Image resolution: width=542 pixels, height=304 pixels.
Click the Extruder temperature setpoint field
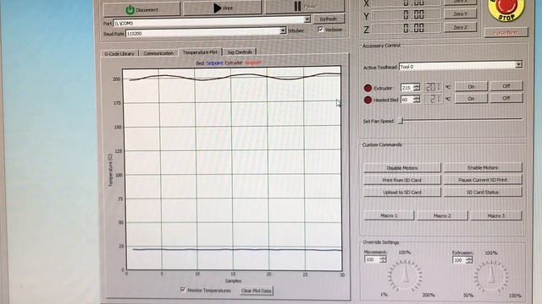coord(406,88)
